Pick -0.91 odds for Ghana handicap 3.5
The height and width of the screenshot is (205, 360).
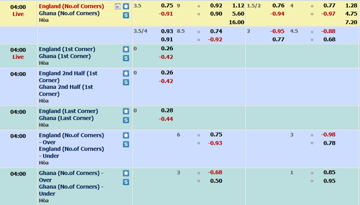(166, 14)
